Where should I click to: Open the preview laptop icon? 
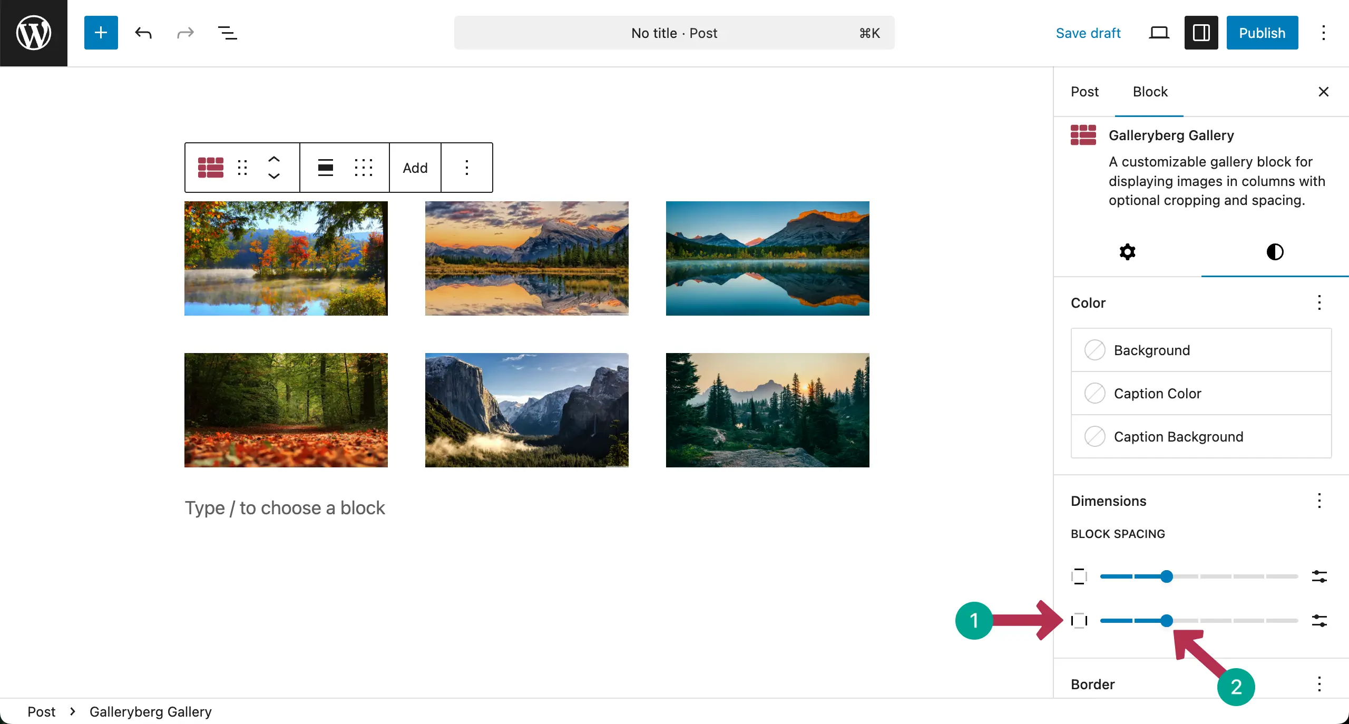click(1159, 33)
